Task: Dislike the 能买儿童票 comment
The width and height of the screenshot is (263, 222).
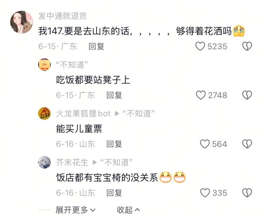Action: [x=247, y=144]
